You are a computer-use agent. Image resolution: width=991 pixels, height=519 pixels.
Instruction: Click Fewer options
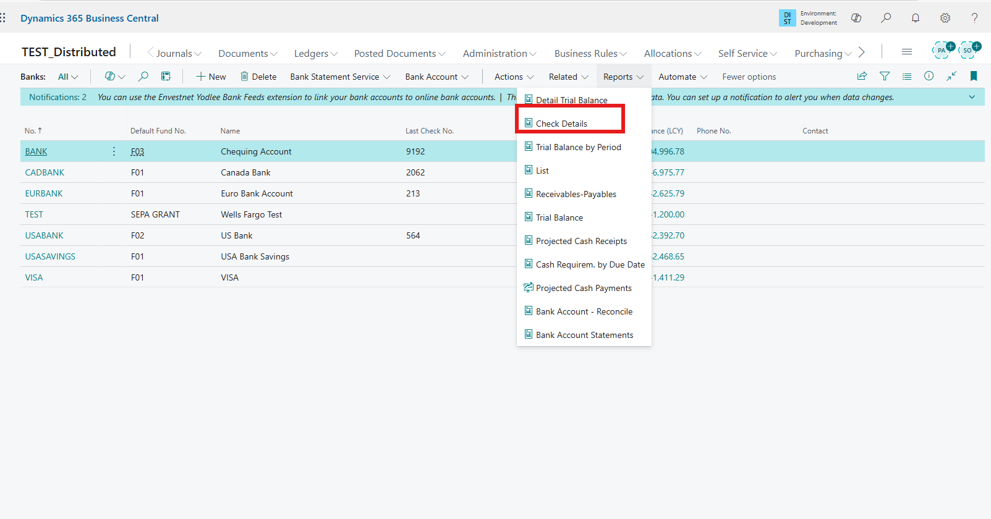coord(749,77)
